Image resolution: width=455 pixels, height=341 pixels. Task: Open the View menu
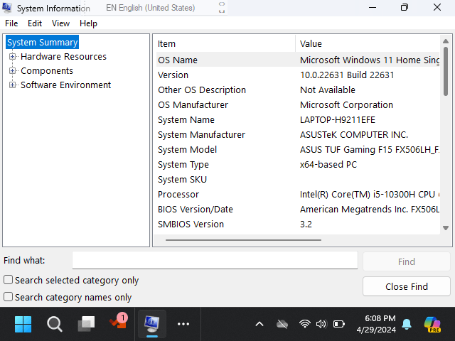pyautogui.click(x=60, y=23)
